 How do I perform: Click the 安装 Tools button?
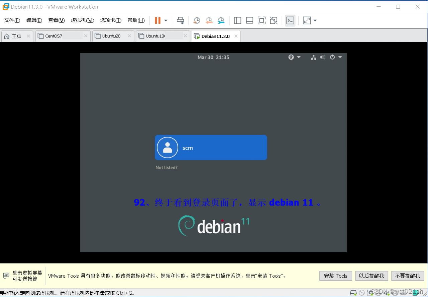pyautogui.click(x=336, y=276)
